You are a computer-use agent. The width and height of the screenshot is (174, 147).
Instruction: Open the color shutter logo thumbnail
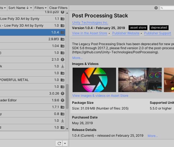94,80
